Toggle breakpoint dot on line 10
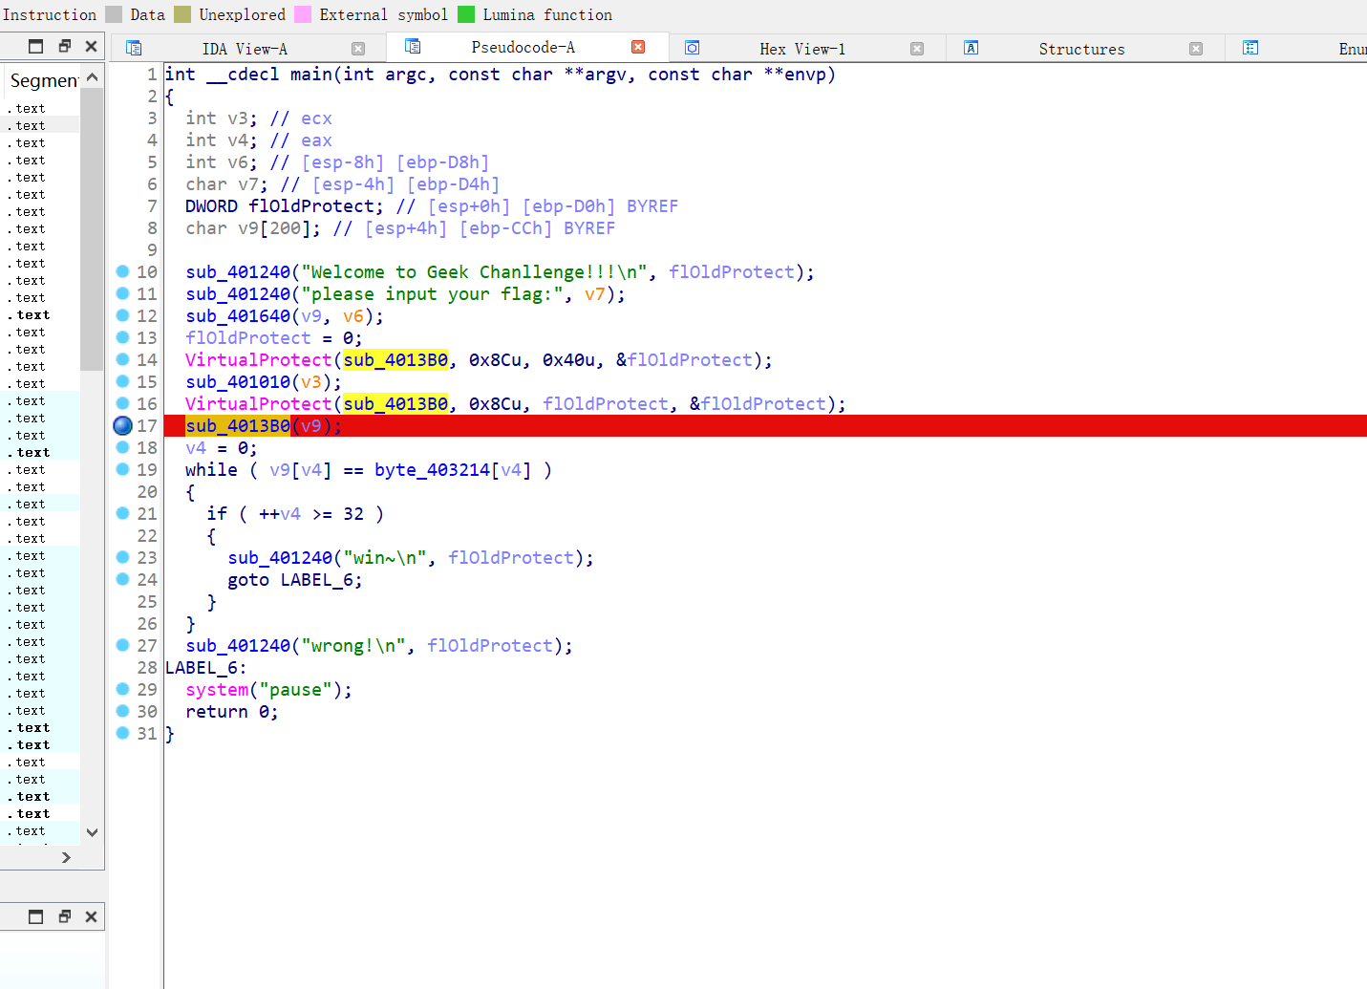1367x989 pixels. click(x=122, y=271)
